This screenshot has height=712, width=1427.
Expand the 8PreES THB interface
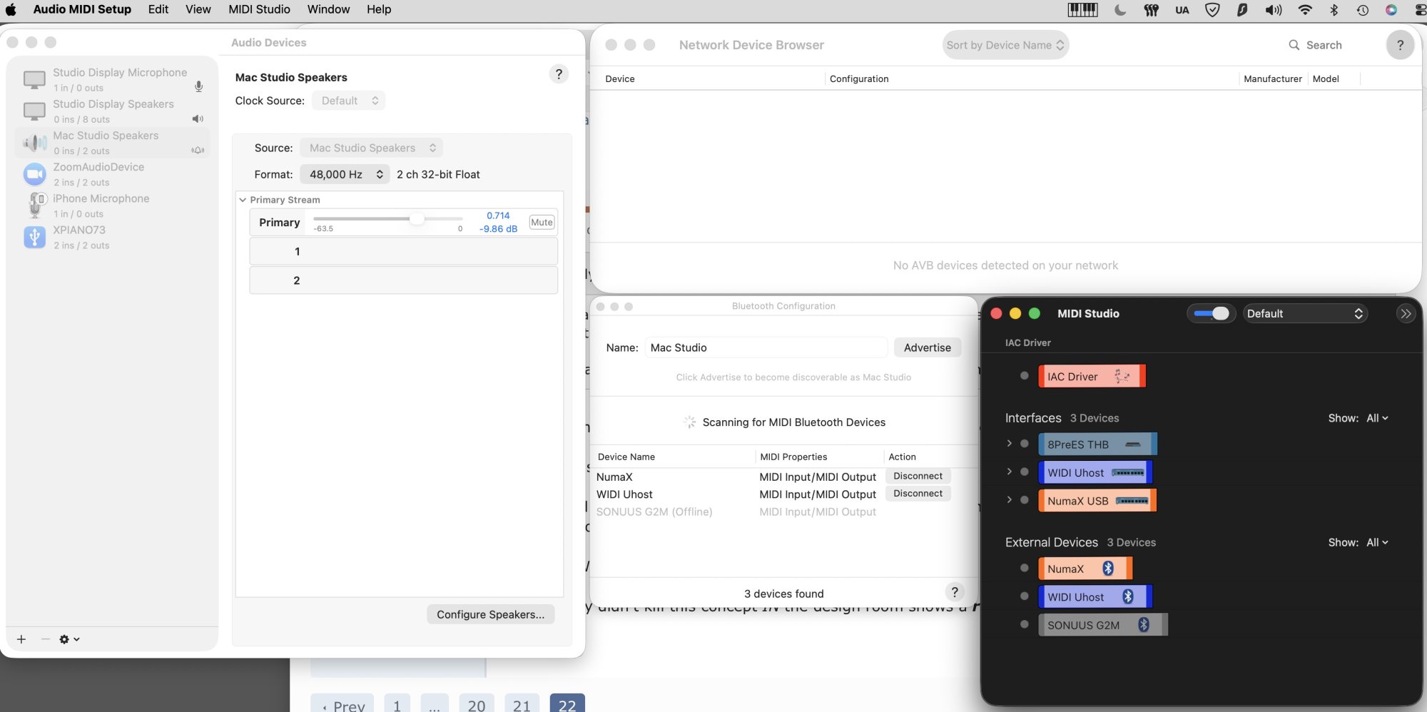1009,443
